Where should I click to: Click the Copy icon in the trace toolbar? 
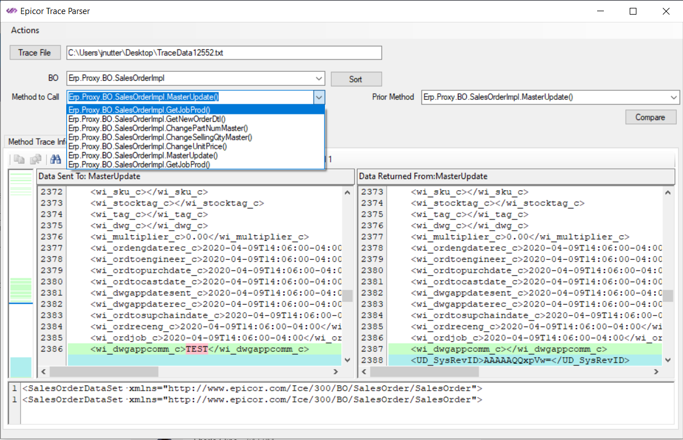tap(19, 159)
